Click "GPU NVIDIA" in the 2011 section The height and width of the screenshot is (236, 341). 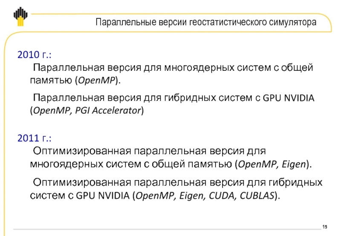tap(103, 196)
